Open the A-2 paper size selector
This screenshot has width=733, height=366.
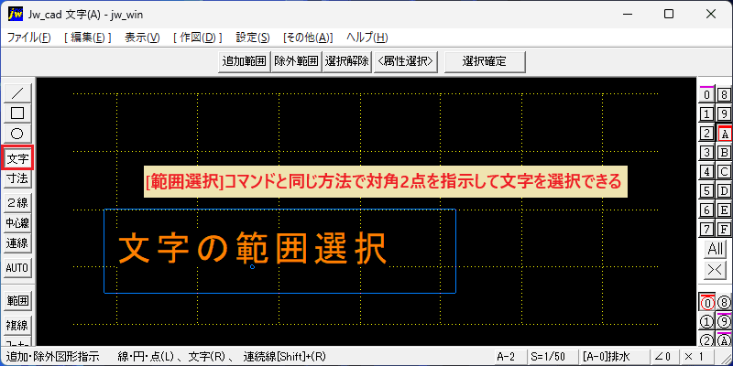pyautogui.click(x=509, y=357)
